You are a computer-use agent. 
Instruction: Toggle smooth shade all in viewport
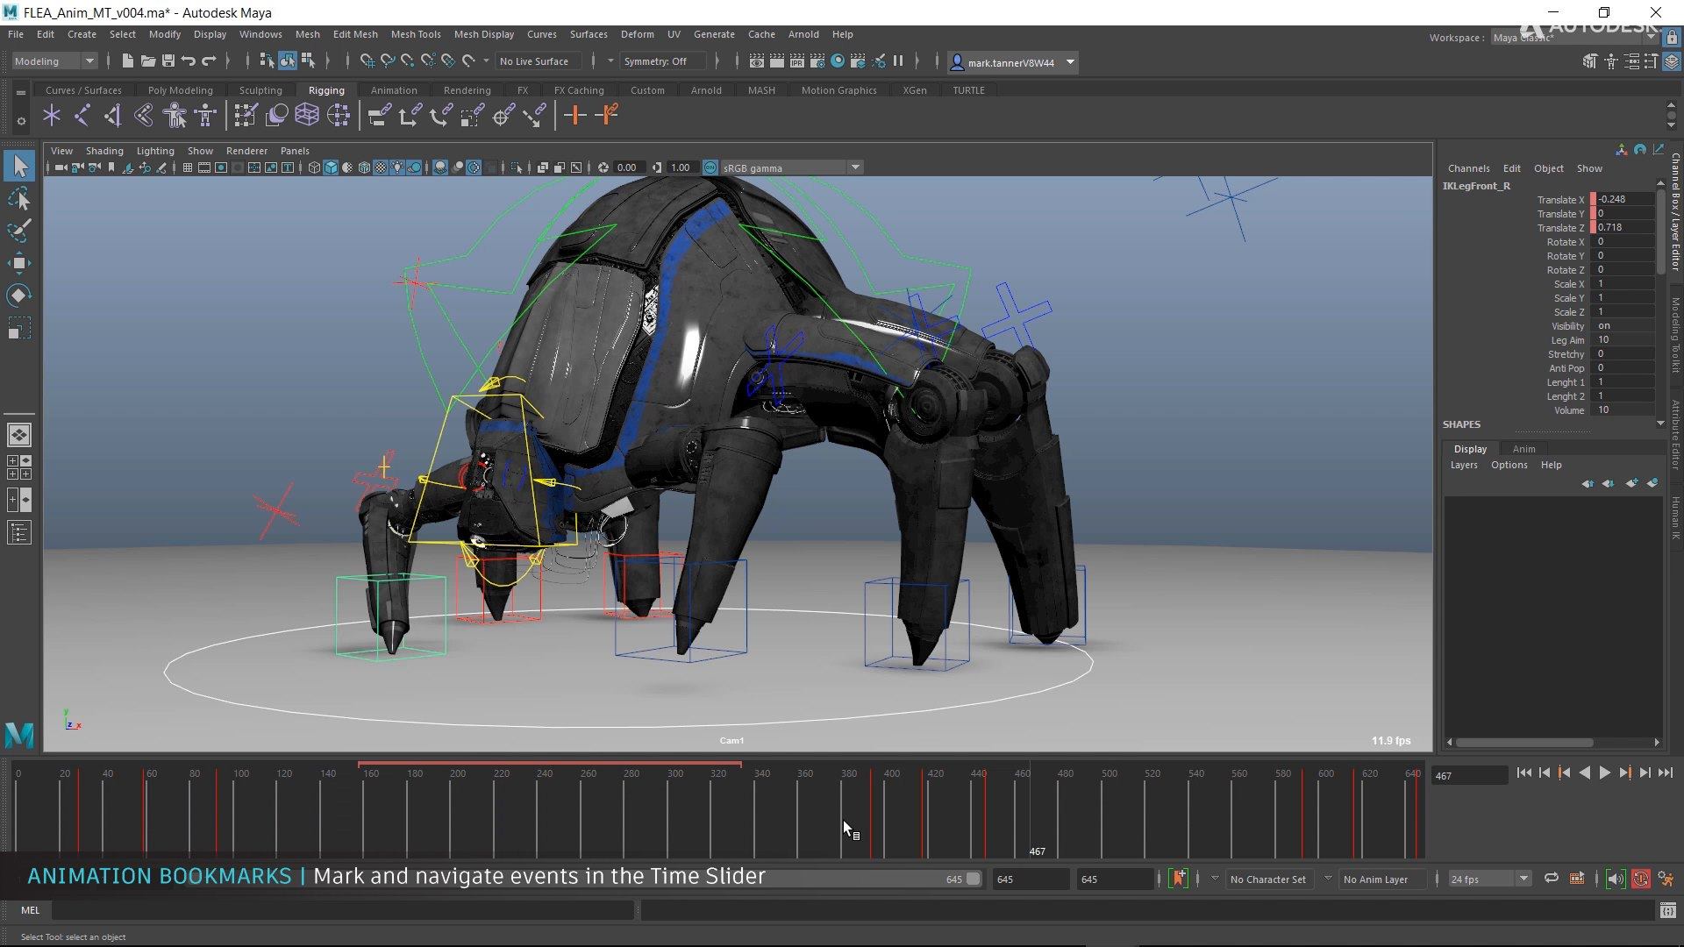coord(331,167)
